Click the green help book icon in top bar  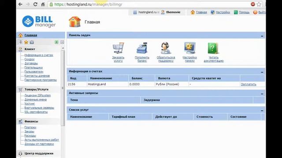tap(236, 12)
